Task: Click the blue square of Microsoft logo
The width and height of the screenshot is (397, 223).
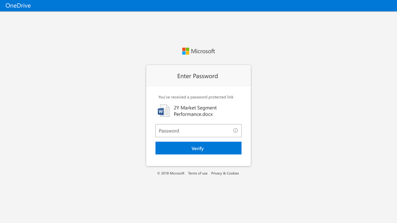Action: pos(184,53)
